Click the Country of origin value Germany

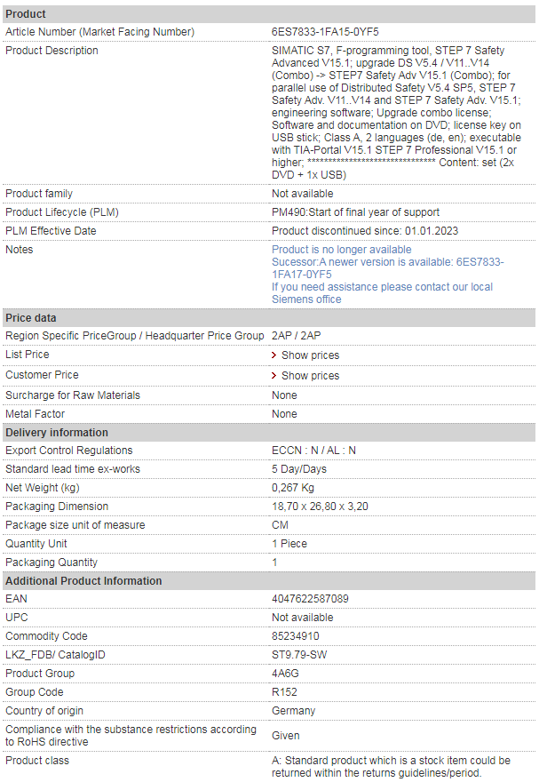coord(293,711)
